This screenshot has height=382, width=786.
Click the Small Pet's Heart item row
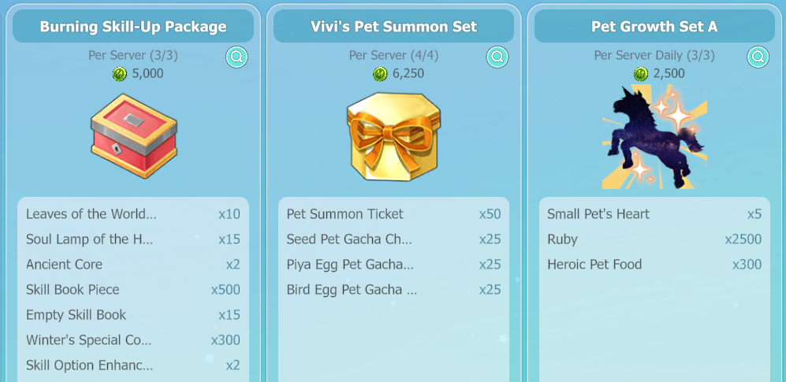click(654, 214)
